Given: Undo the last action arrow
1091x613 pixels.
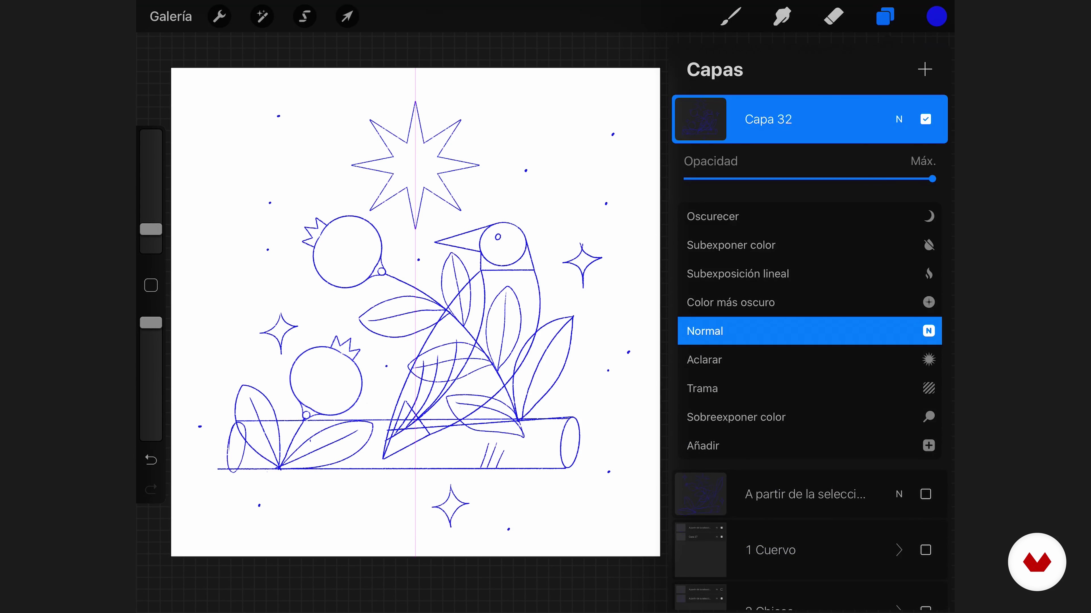Looking at the screenshot, I should point(151,460).
